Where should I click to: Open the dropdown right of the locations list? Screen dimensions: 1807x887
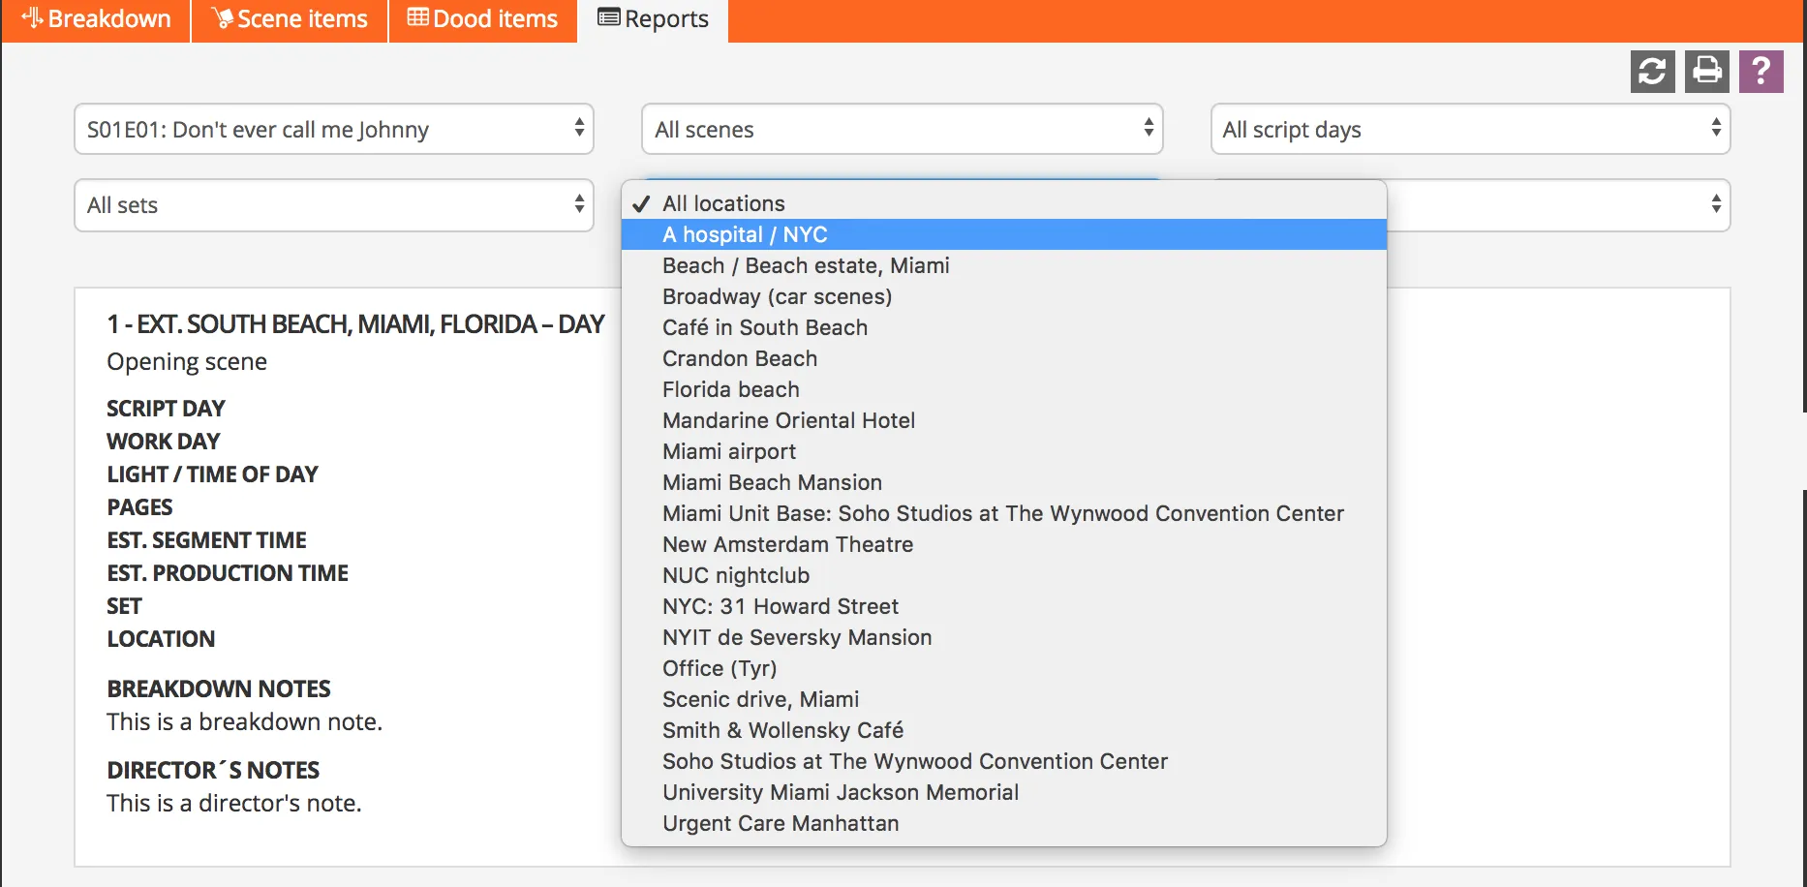point(1559,204)
